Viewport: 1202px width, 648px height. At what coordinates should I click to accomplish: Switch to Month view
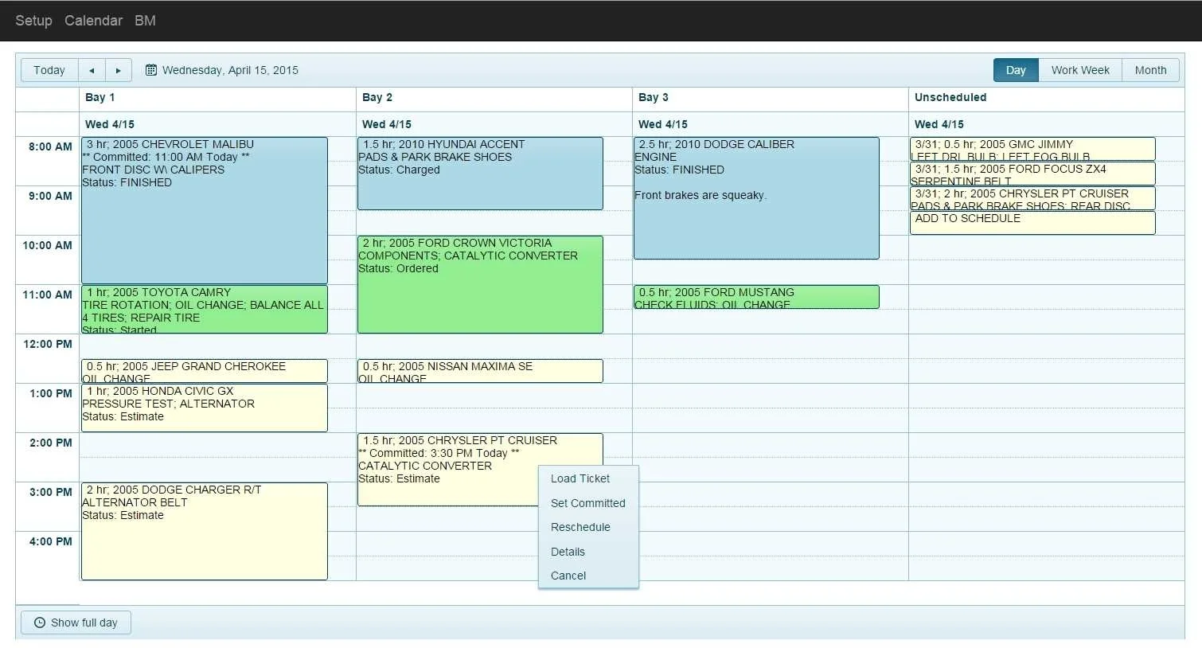click(1150, 70)
